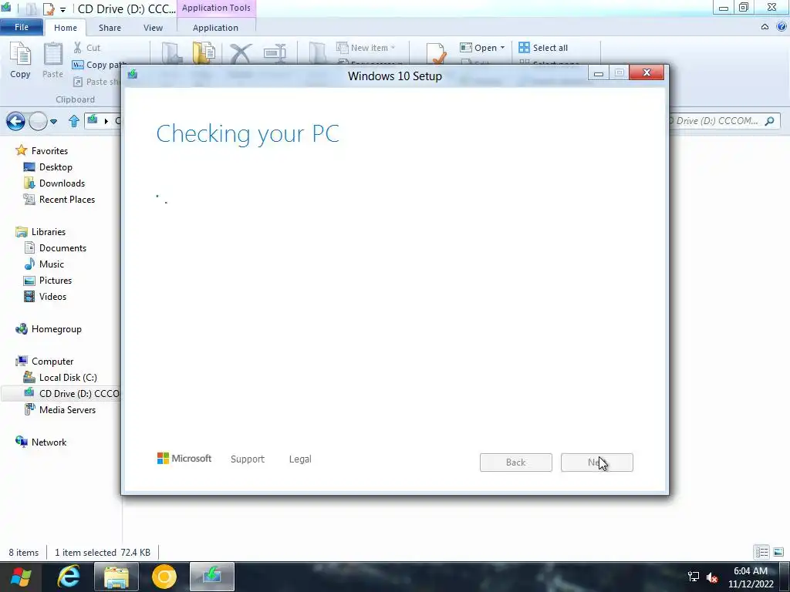Viewport: 790px width, 592px height.
Task: Click the Windows 10 Setup title icon
Action: pyautogui.click(x=133, y=75)
